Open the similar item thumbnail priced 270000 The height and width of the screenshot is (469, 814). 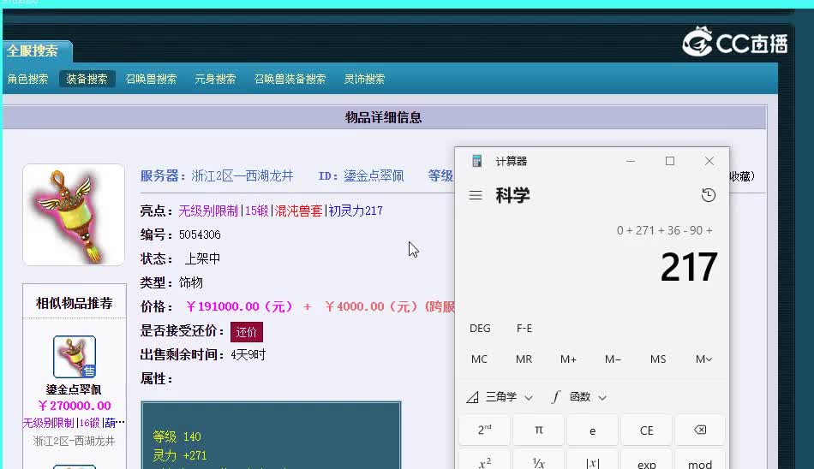[x=75, y=356]
